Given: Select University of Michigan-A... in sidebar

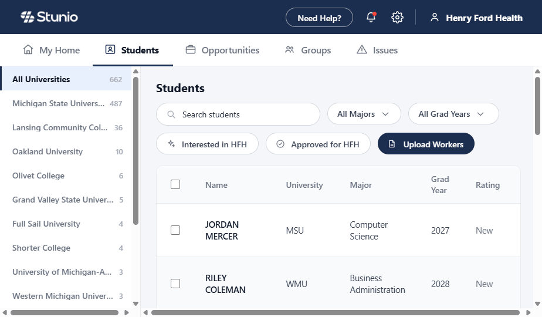Looking at the screenshot, I should pos(66,272).
